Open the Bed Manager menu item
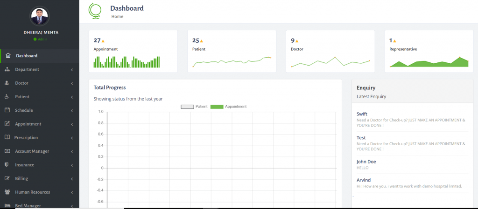Viewport: 478px width, 209px height. tap(40, 205)
